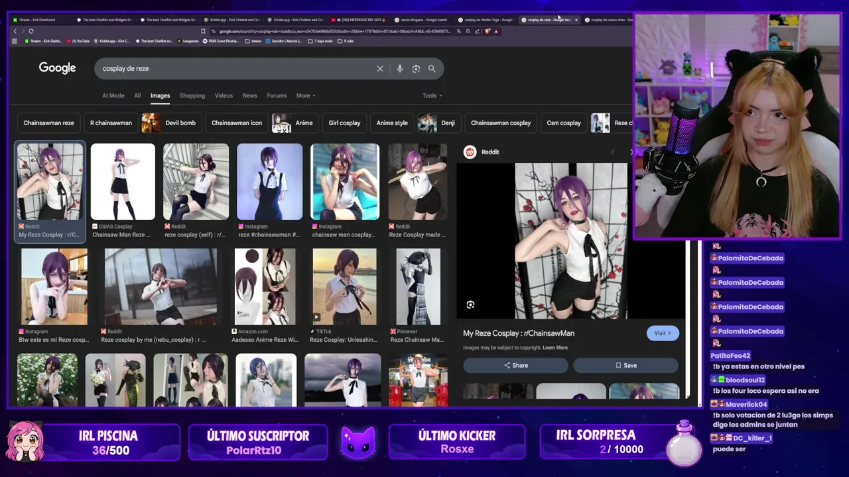
Task: Open the Learn More copyright link
Action: (555, 348)
